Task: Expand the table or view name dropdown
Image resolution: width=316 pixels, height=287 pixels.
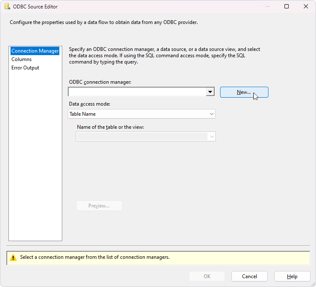Action: [x=212, y=136]
